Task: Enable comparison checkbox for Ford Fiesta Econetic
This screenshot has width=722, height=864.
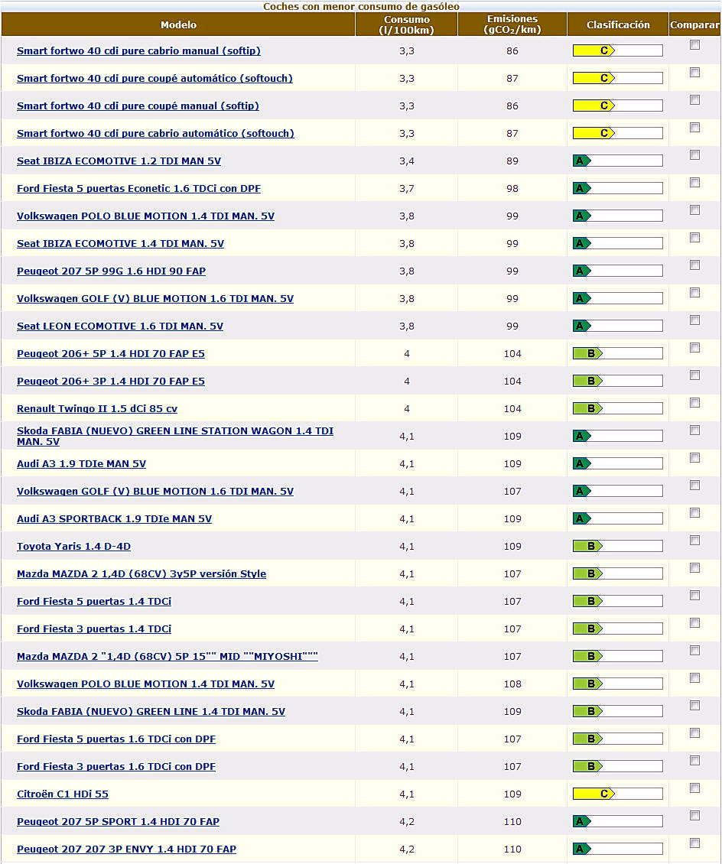Action: [x=694, y=183]
